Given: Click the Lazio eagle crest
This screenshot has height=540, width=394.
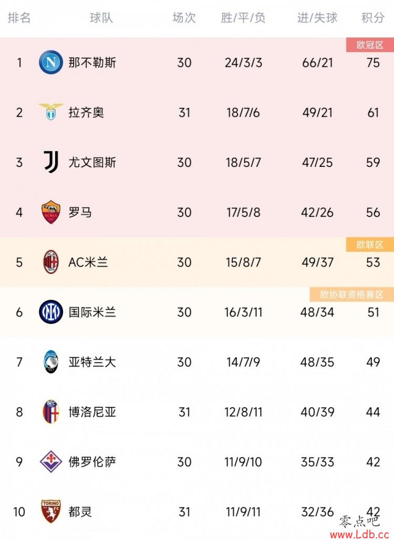Looking at the screenshot, I should pos(50,112).
